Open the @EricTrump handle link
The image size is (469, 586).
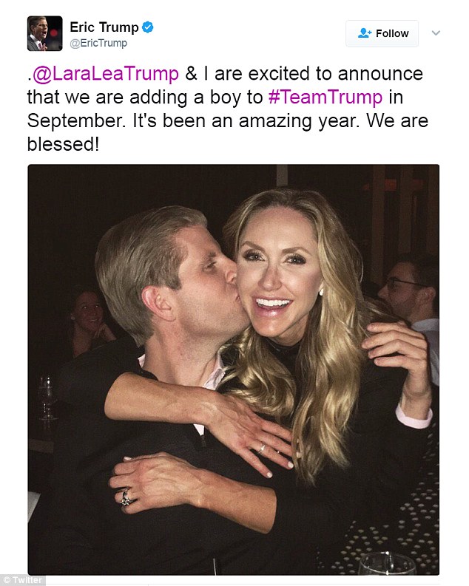point(98,43)
